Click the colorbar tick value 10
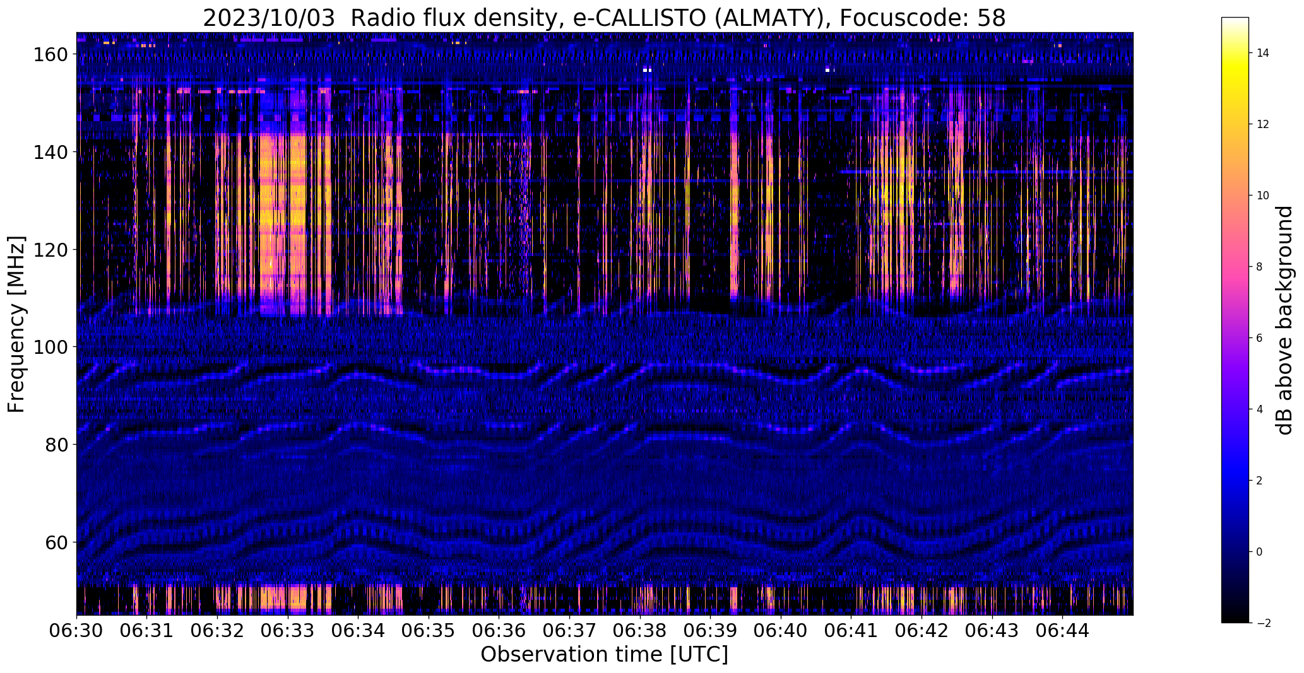Image resolution: width=1304 pixels, height=673 pixels. 1262,196
